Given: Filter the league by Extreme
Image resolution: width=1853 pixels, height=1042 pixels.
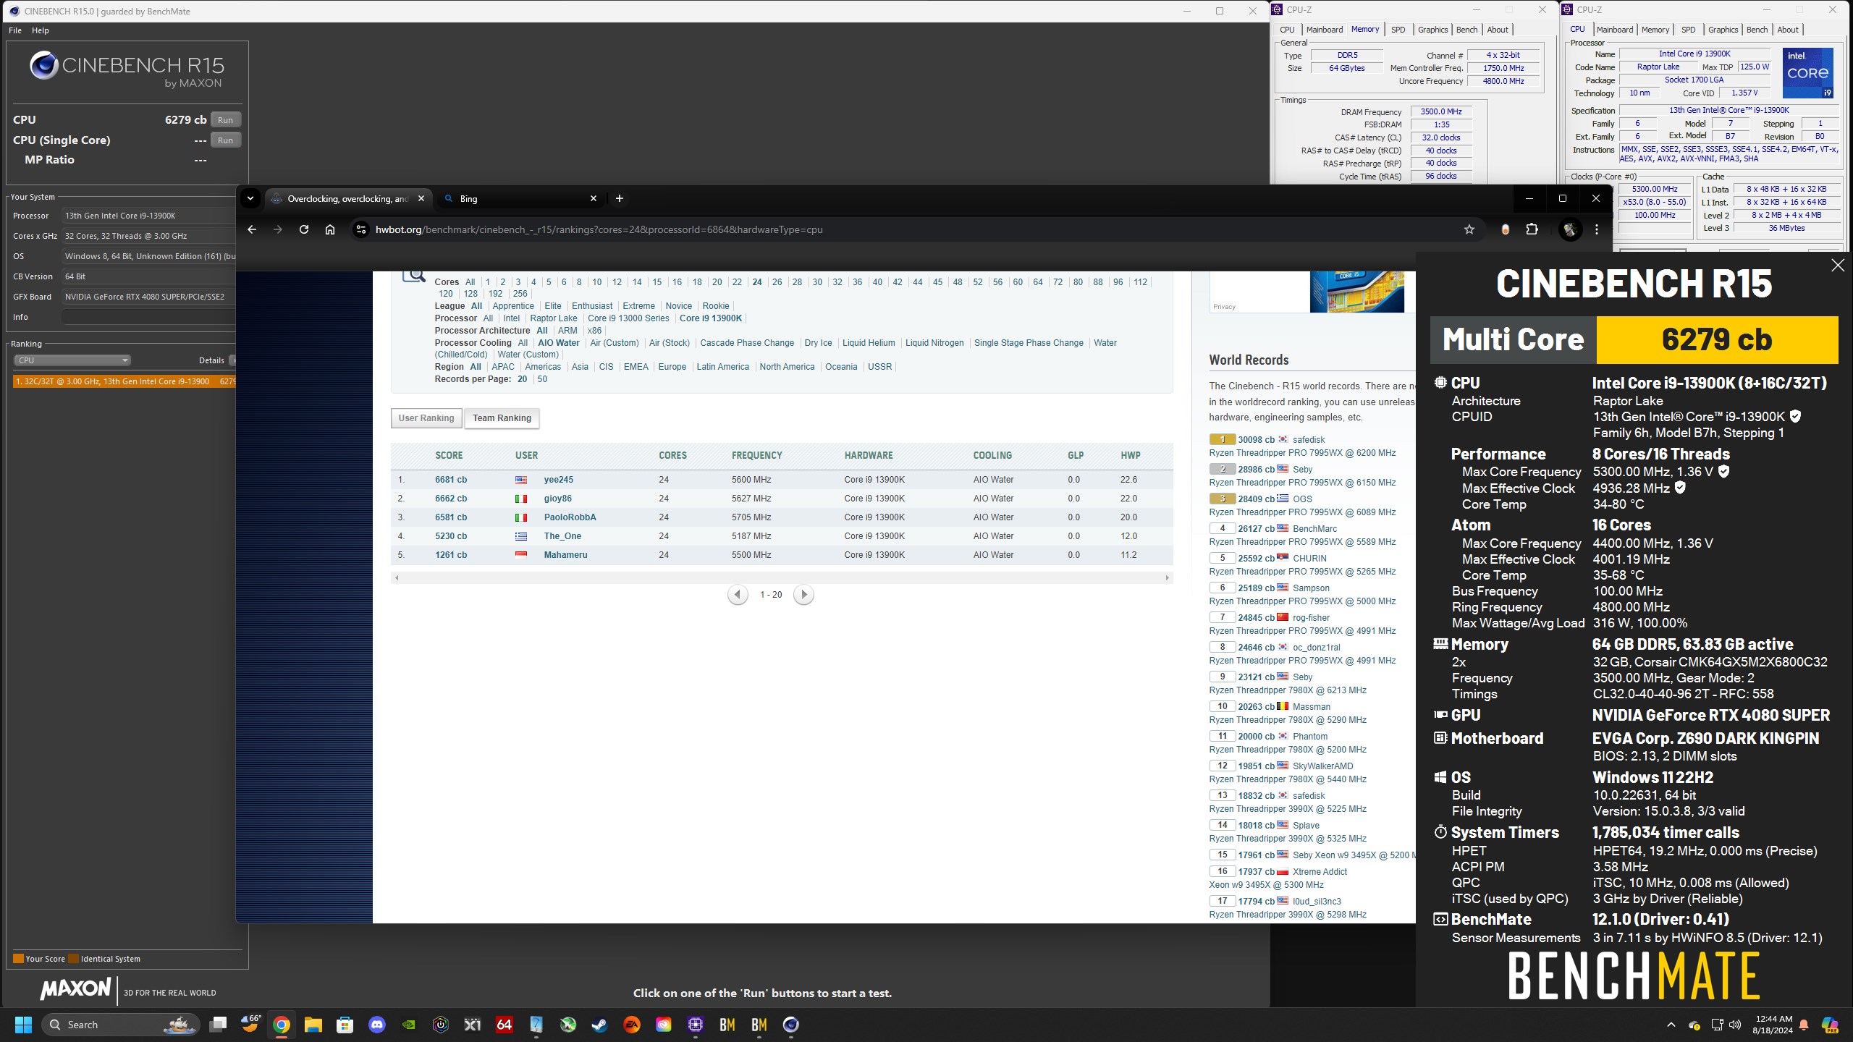Looking at the screenshot, I should (x=638, y=306).
